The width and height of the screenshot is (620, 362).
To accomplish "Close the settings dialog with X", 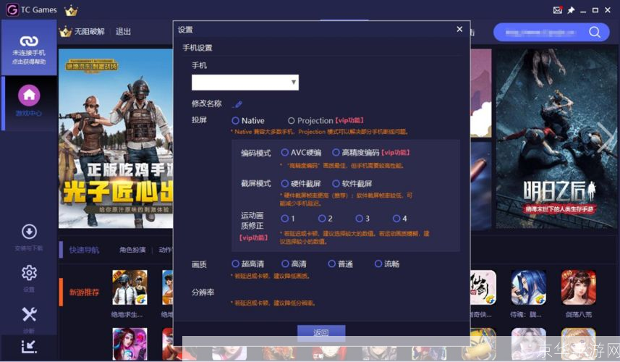I will [x=459, y=29].
